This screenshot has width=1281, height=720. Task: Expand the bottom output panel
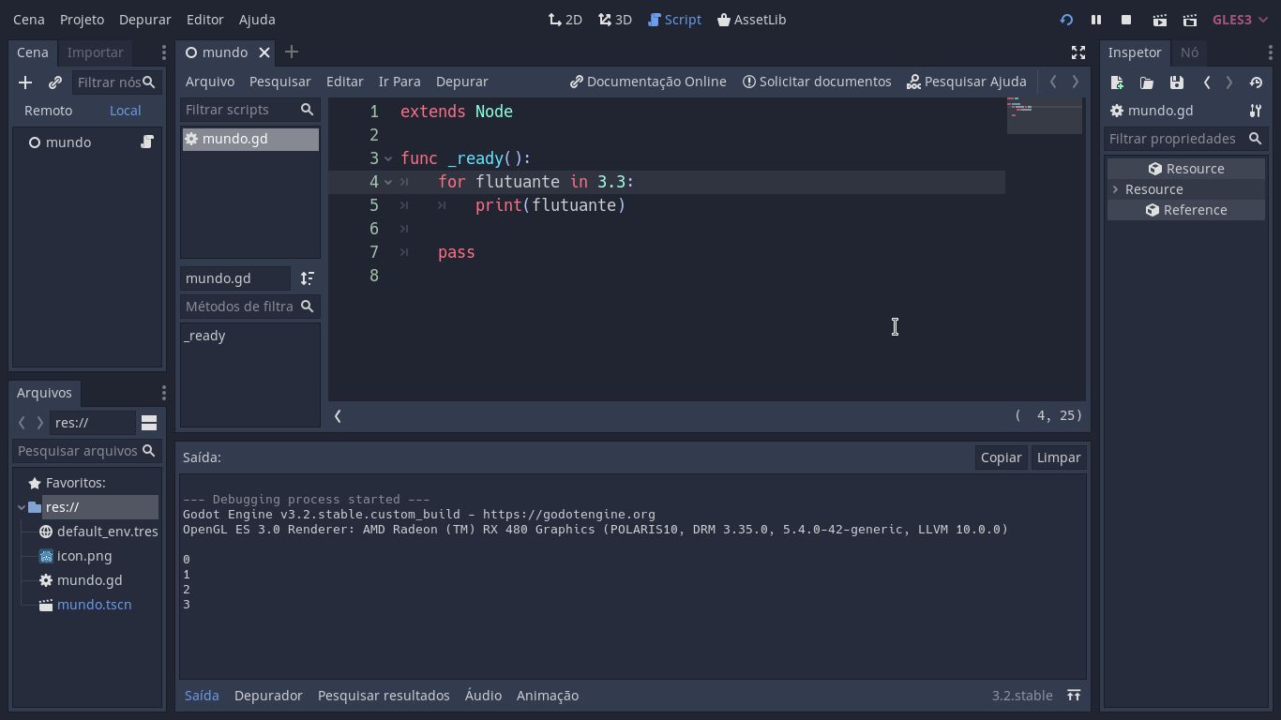click(1074, 696)
